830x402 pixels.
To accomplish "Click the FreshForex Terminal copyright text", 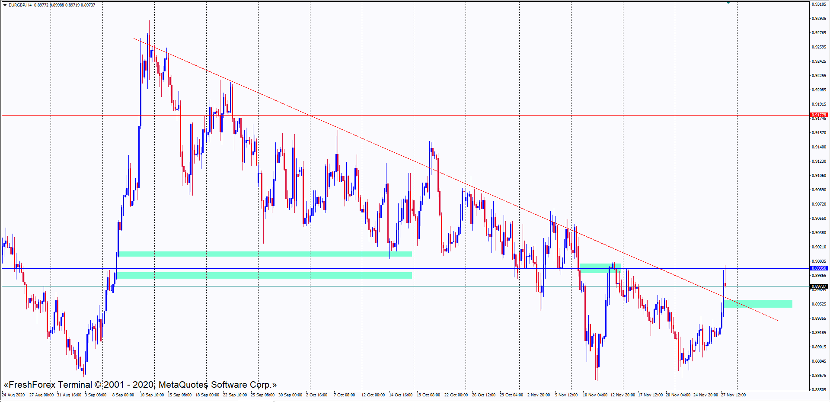I will click(x=140, y=385).
